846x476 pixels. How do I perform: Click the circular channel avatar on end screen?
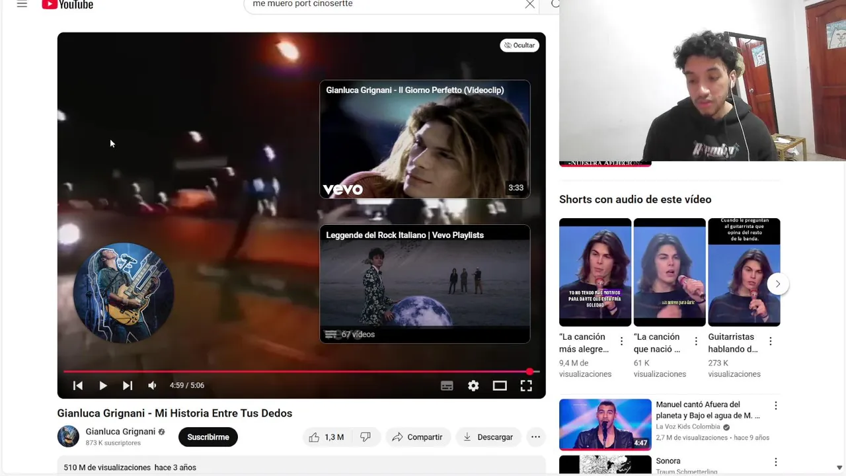point(124,293)
